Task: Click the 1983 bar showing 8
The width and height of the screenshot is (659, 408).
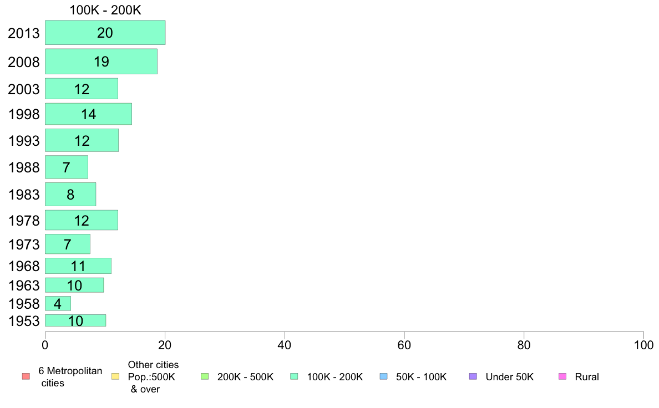Action: pyautogui.click(x=70, y=194)
